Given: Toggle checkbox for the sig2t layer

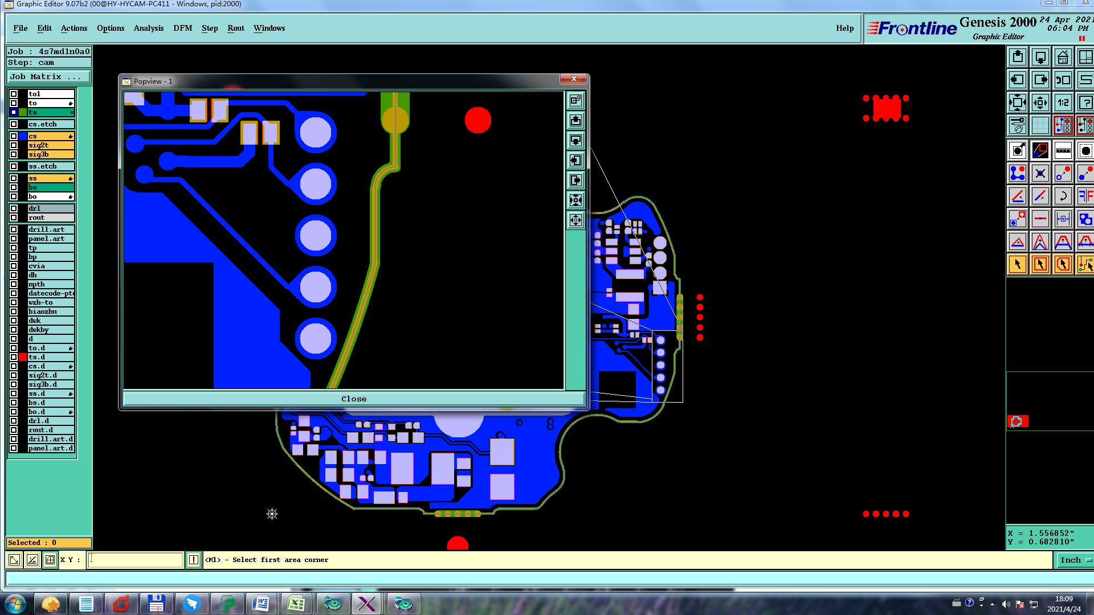Looking at the screenshot, I should coord(14,145).
